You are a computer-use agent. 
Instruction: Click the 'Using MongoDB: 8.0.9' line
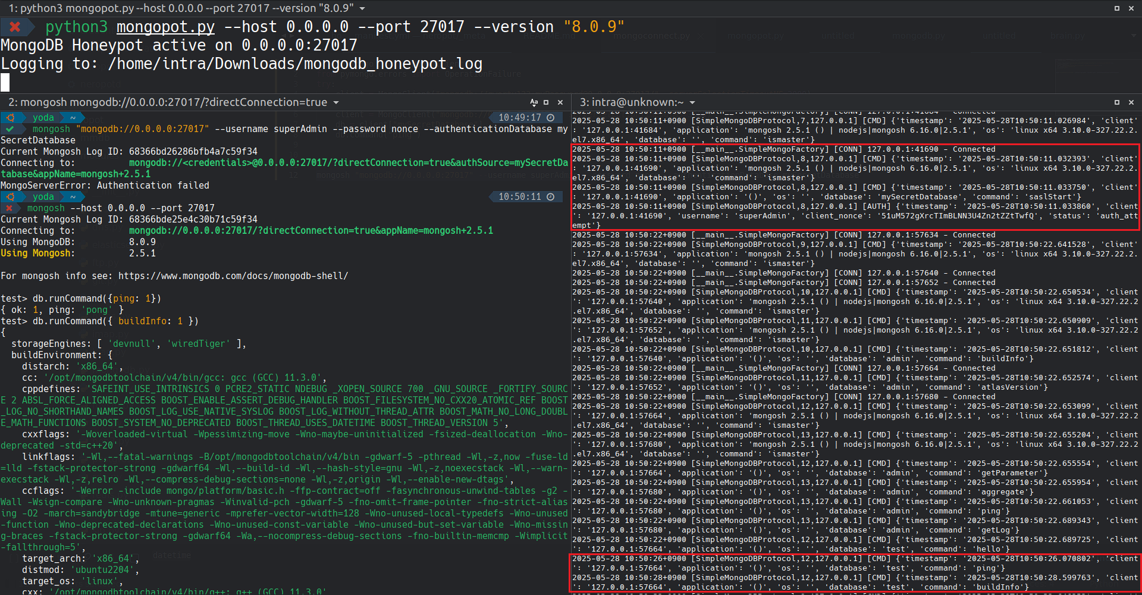click(78, 242)
